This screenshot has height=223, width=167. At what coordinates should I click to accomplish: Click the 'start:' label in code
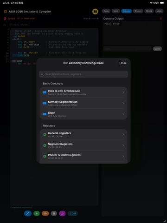17,39
